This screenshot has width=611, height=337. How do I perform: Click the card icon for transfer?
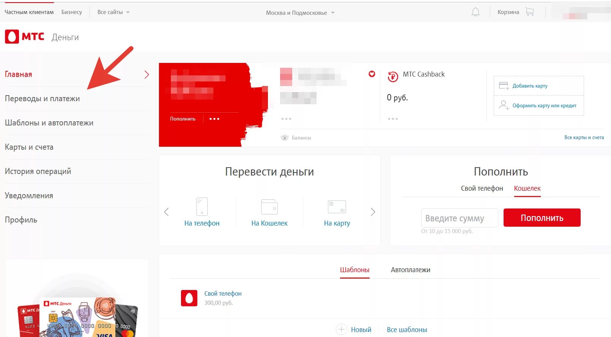337,207
